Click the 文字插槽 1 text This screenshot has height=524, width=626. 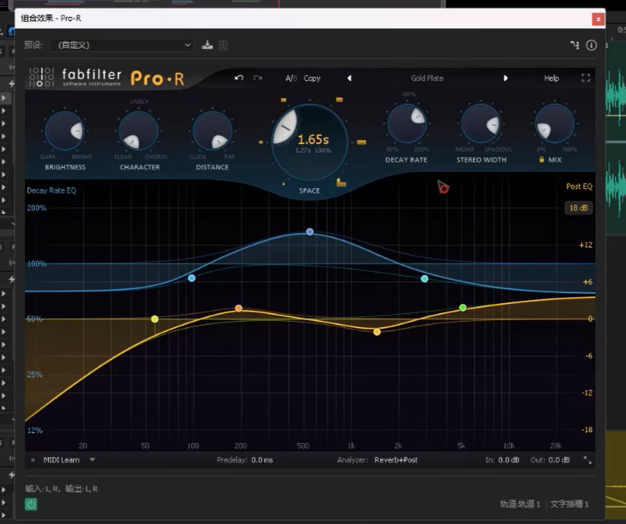coord(569,504)
